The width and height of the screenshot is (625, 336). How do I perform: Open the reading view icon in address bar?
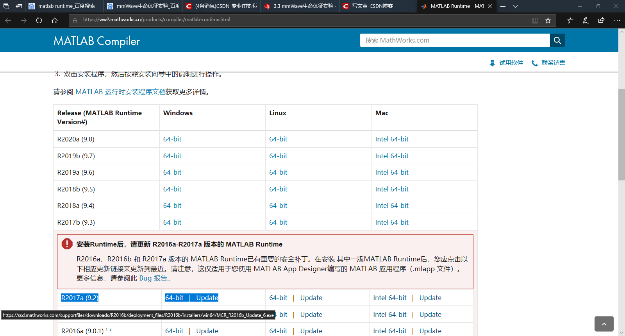point(535,20)
